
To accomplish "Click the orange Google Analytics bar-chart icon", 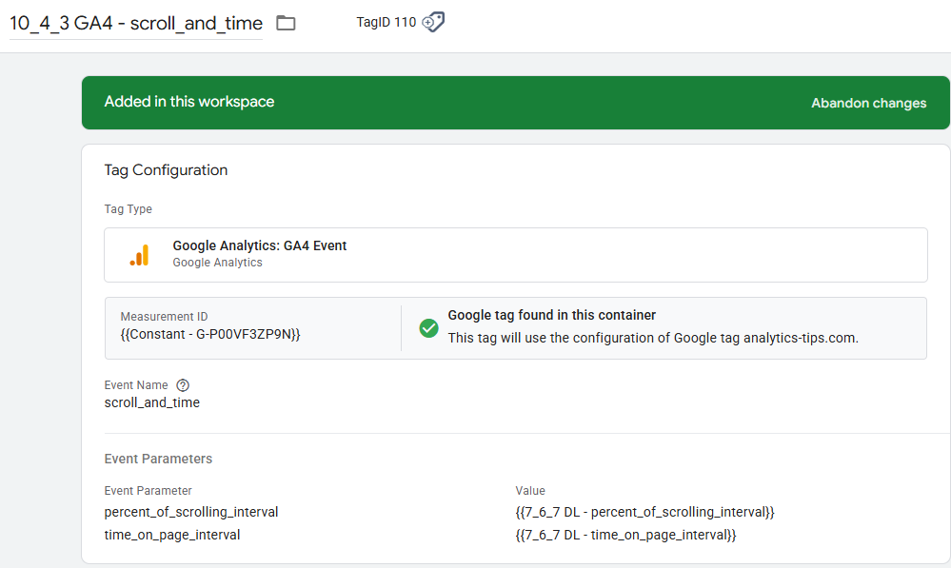I will click(139, 255).
